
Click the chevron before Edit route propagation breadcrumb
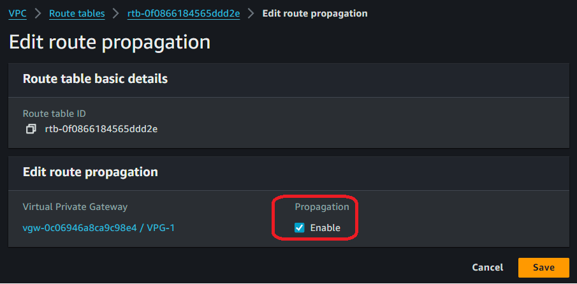click(251, 13)
